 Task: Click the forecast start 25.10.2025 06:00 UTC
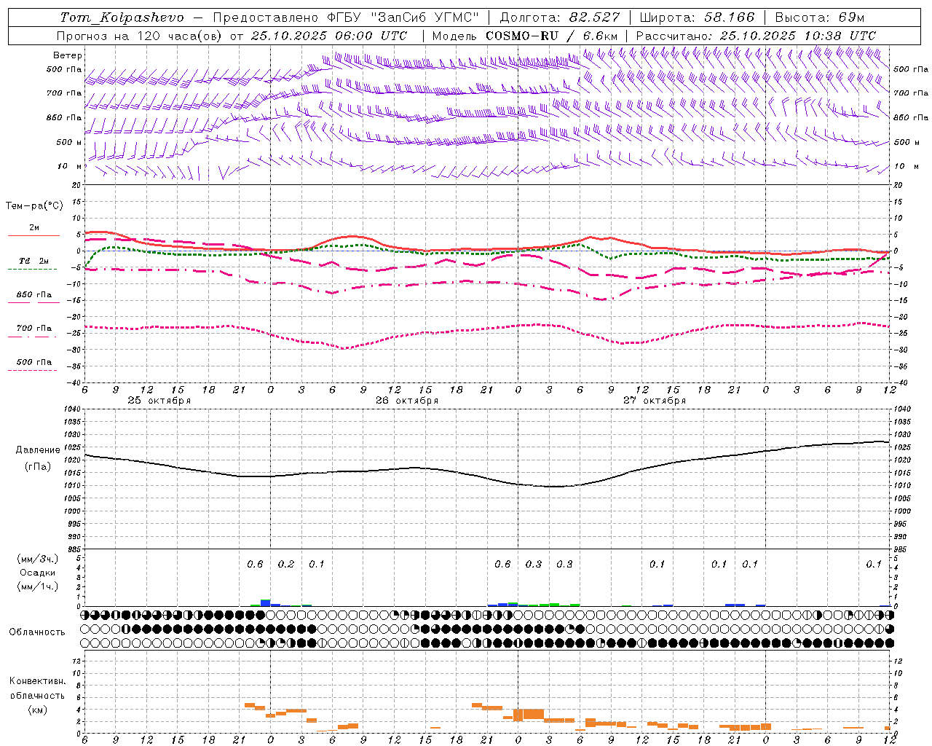(329, 36)
